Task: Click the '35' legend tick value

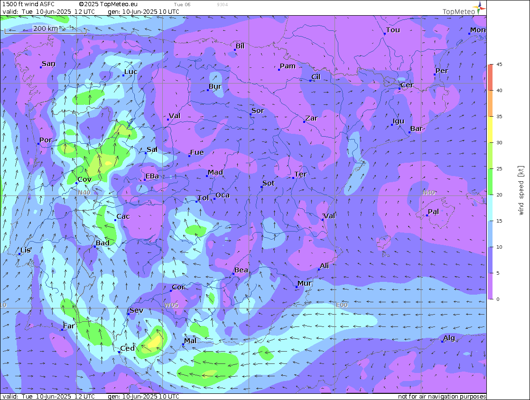Action: pos(499,116)
